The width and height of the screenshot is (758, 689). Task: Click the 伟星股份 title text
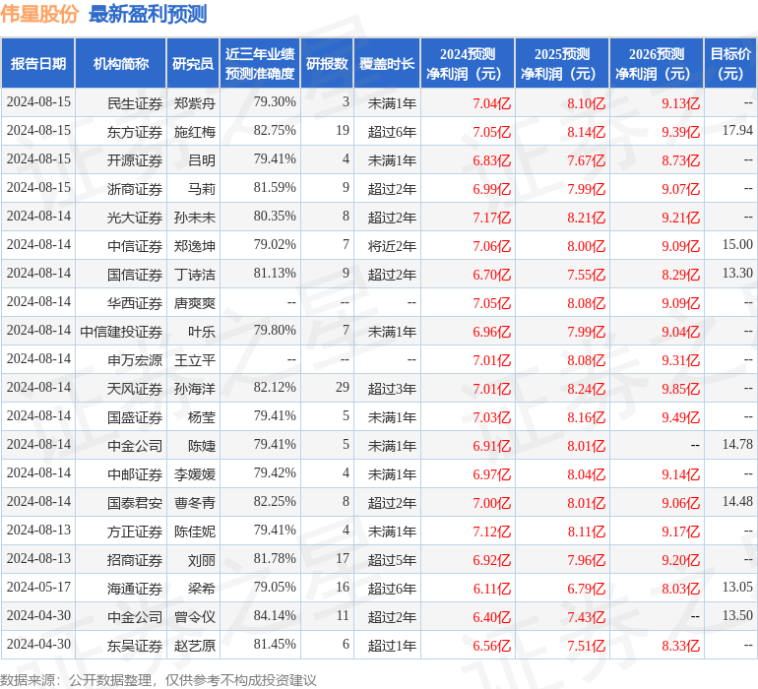point(39,14)
